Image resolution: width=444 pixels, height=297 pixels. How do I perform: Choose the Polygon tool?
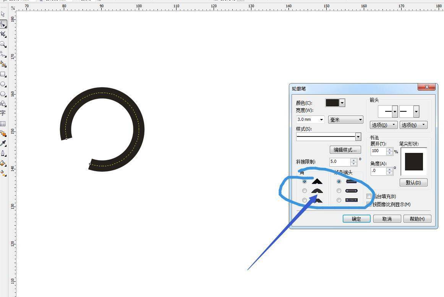(x=3, y=94)
